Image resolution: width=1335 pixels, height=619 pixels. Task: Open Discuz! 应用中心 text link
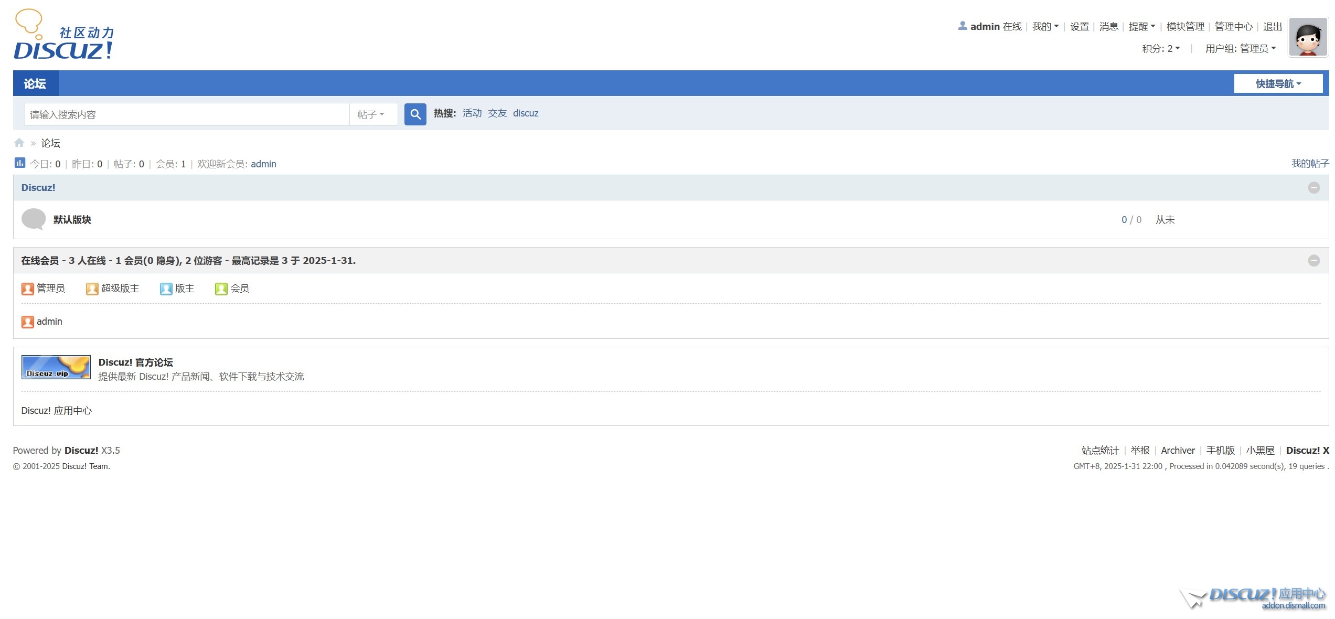click(56, 411)
